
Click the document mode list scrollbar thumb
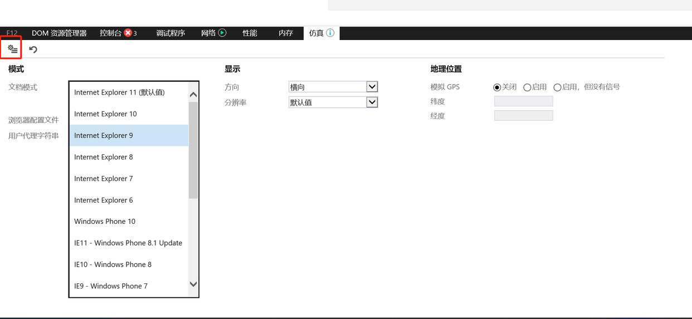tap(193, 150)
